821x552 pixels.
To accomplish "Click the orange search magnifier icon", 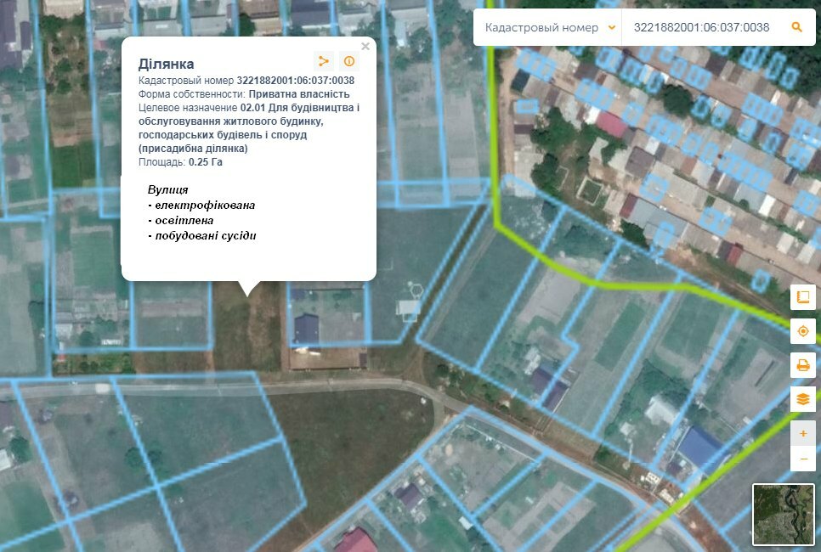I will click(x=796, y=27).
